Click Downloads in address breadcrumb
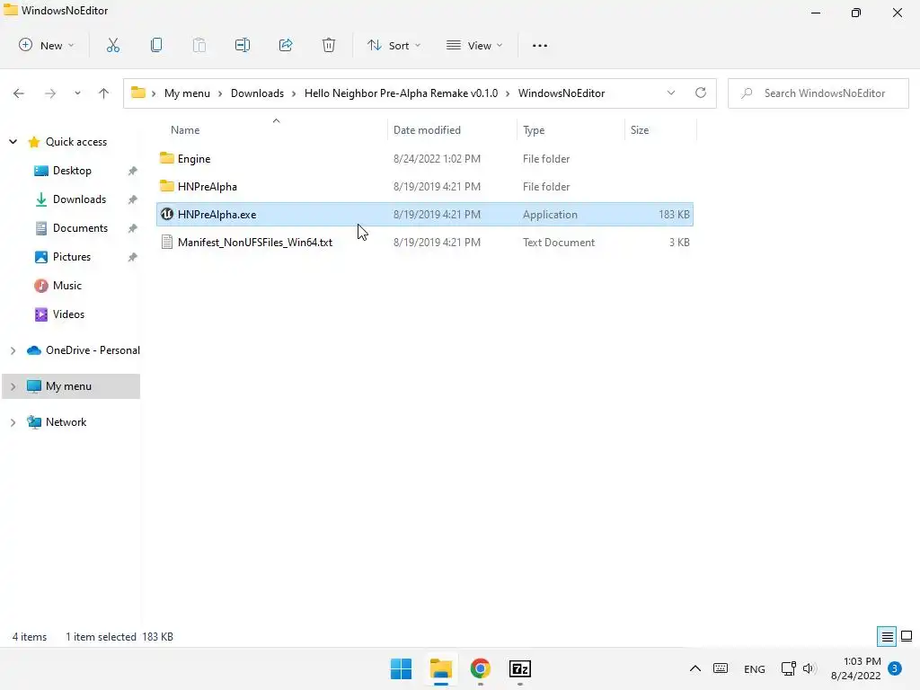The width and height of the screenshot is (920, 690). click(x=257, y=93)
